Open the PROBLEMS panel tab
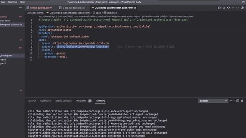The image size is (246, 138). [81, 101]
